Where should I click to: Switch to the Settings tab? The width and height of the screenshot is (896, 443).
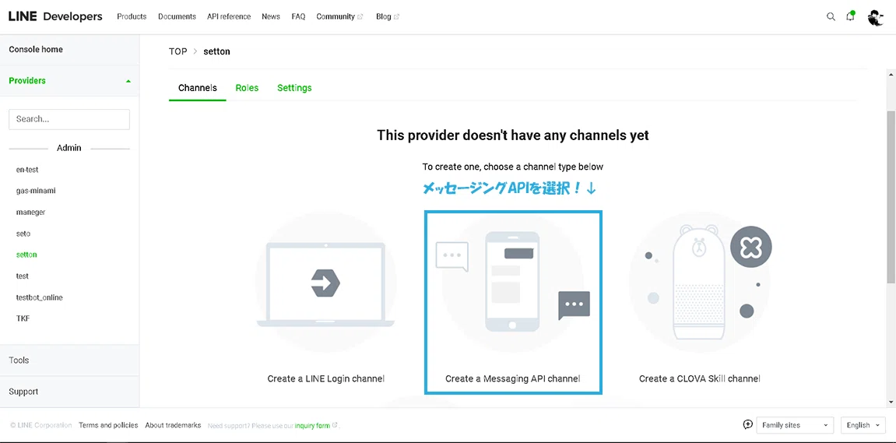tap(294, 88)
